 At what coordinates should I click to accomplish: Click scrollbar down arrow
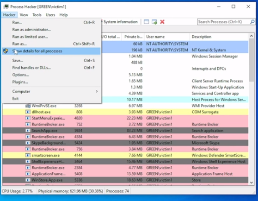tap(252, 182)
